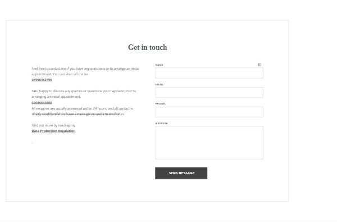
Task: Open the Data Protection Regulation link
Action: click(x=53, y=131)
